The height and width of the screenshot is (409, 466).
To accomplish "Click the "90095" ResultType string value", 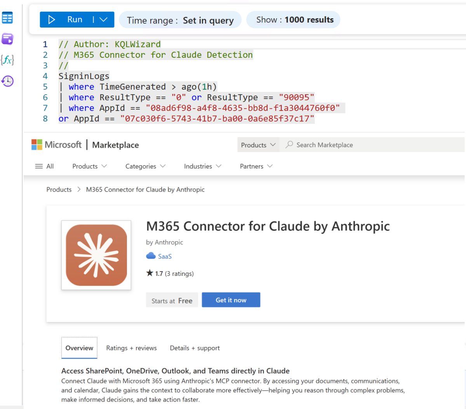I will pos(297,97).
